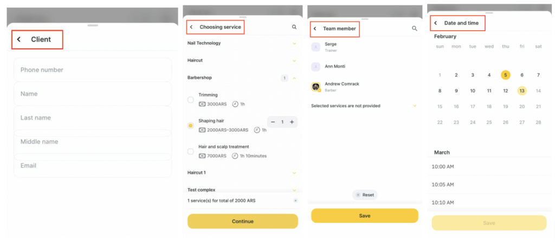Check the Trimming service checkbox
Image resolution: width=555 pixels, height=244 pixels.
click(190, 100)
